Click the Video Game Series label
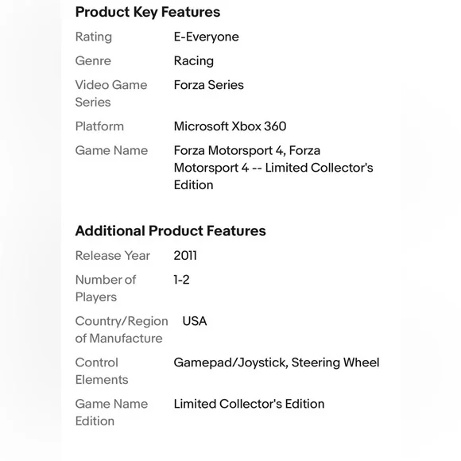461x461 pixels. coord(111,94)
